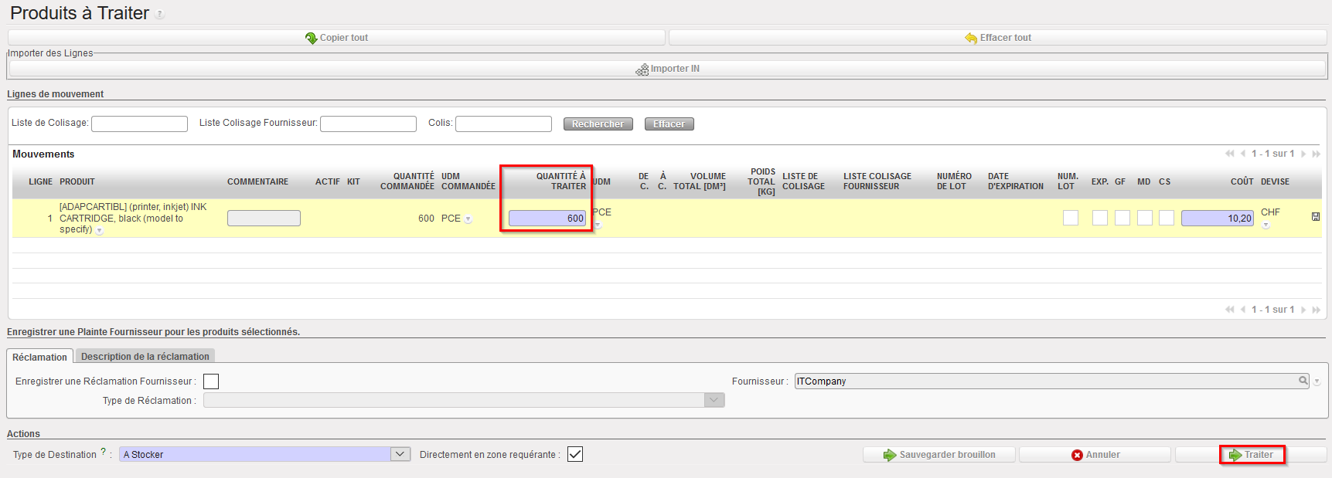Image resolution: width=1332 pixels, height=478 pixels.
Task: Open the Type de Destination dropdown
Action: (400, 454)
